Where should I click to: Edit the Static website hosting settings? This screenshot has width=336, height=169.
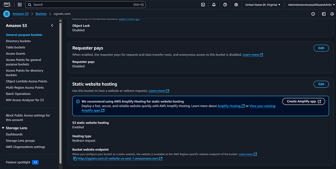click(x=321, y=84)
